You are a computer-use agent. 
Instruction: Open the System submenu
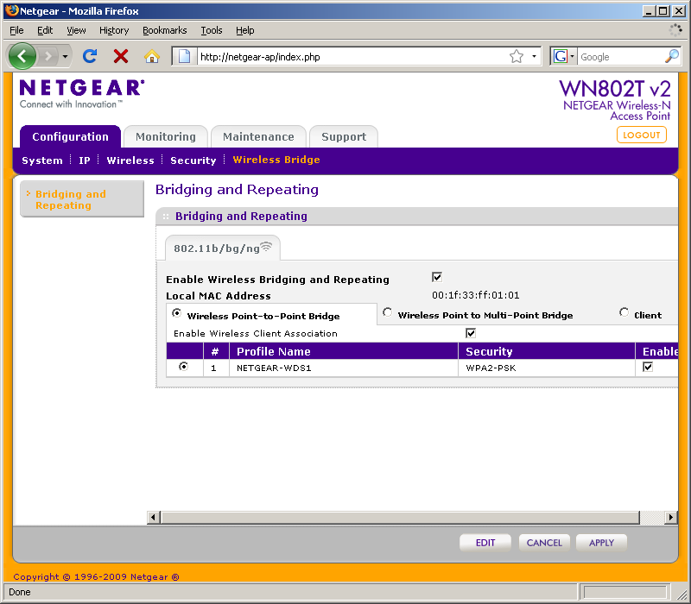coord(42,160)
